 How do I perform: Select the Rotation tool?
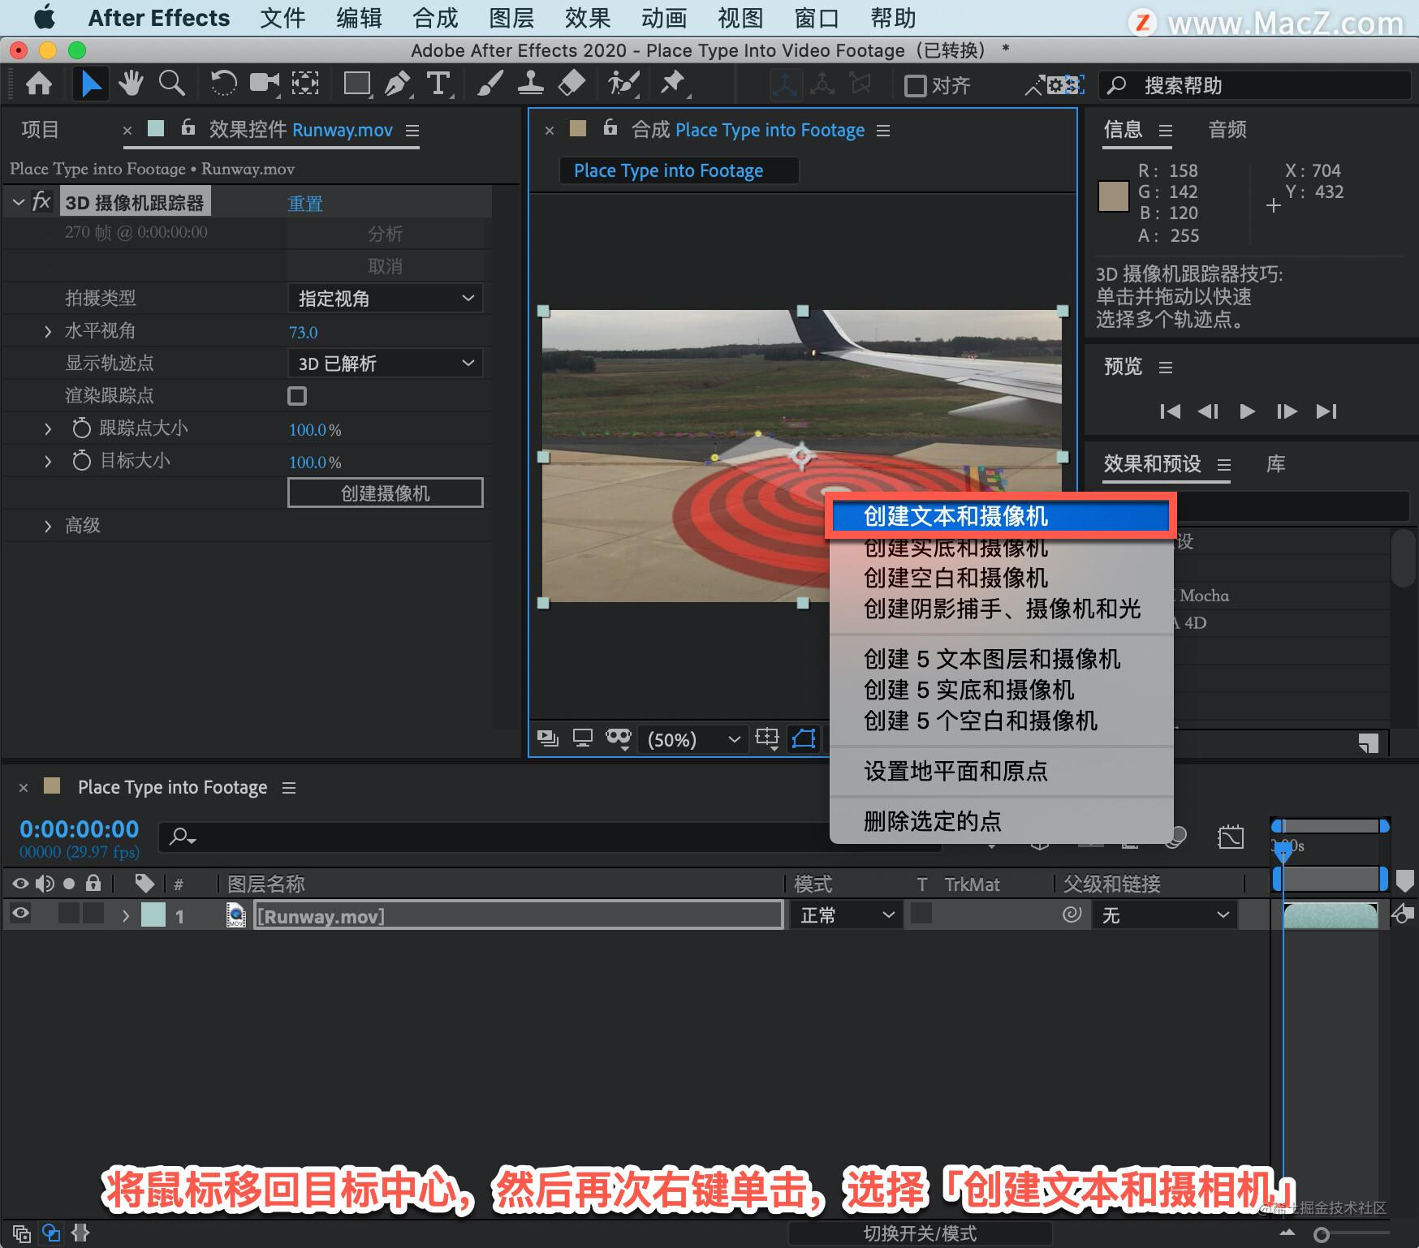222,84
